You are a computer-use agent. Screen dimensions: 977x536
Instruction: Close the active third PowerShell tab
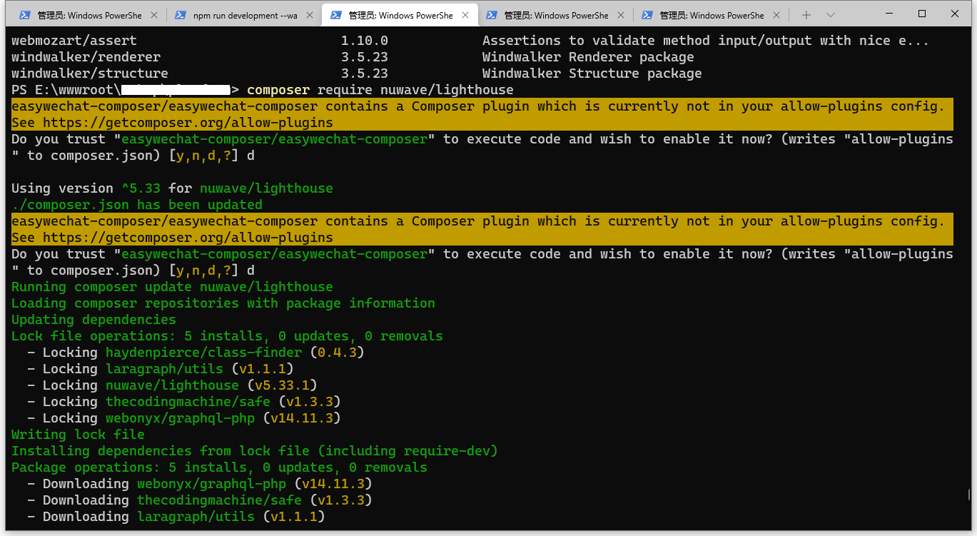[465, 15]
